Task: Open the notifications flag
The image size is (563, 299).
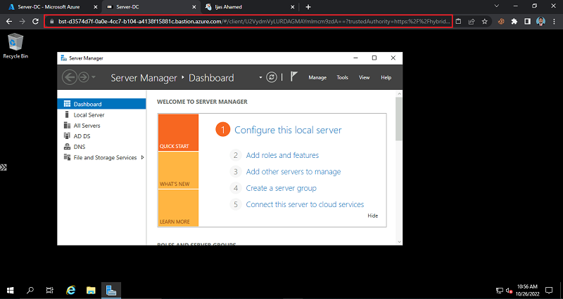Action: [x=293, y=77]
